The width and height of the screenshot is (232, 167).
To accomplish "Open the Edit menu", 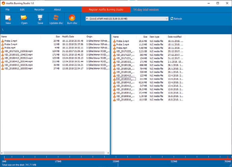I will tap(22, 10).
